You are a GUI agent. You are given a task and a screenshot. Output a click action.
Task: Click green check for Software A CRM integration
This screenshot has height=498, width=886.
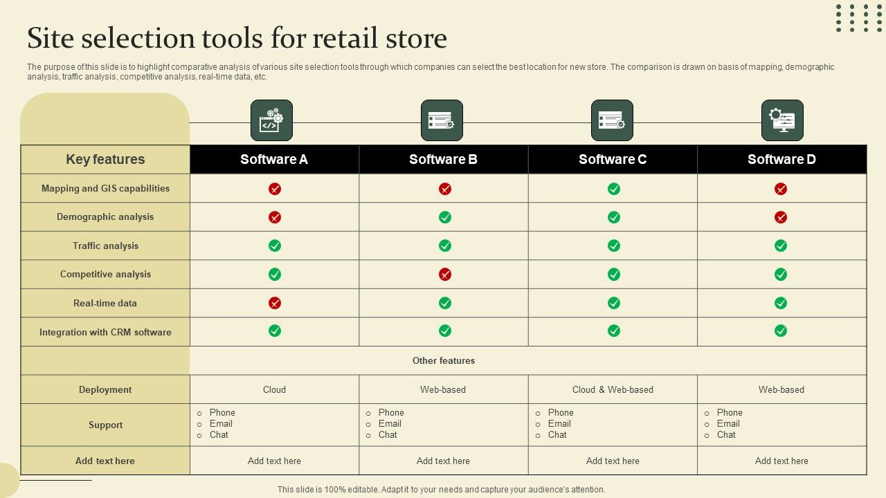point(275,331)
